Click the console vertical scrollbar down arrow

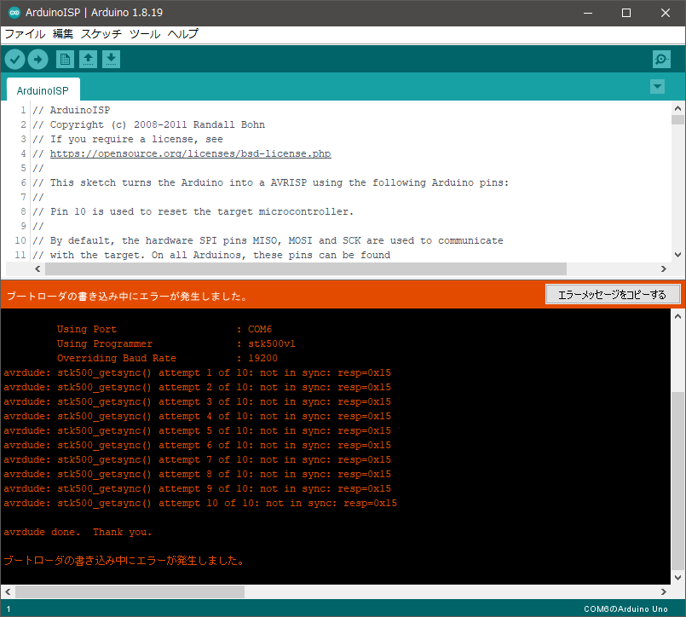coord(677,577)
